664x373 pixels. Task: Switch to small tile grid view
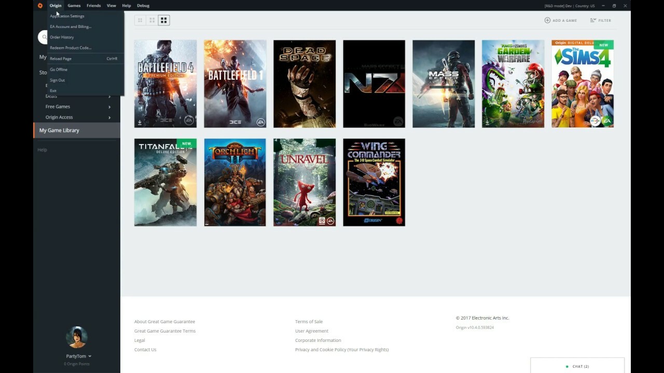[140, 20]
